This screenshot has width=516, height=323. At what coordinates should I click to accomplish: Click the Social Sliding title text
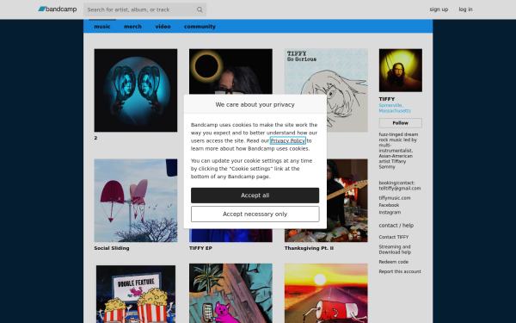coord(112,248)
